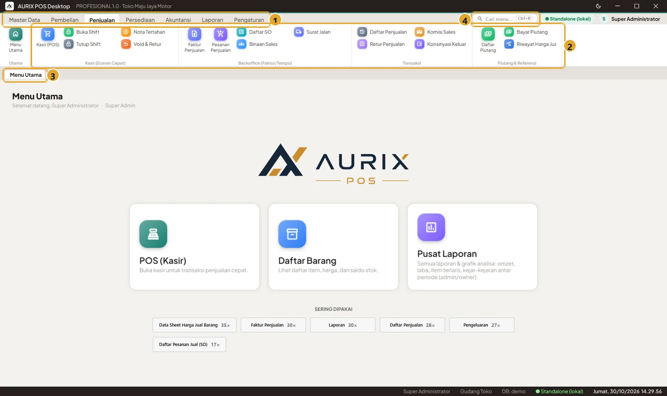667x396 pixels.
Task: Open the Super Administrator user menu
Action: pyautogui.click(x=631, y=19)
